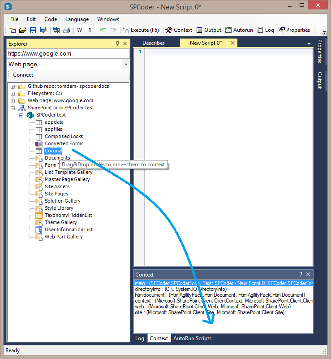
Task: Select the SharePoint site network icon
Action: click(x=22, y=108)
